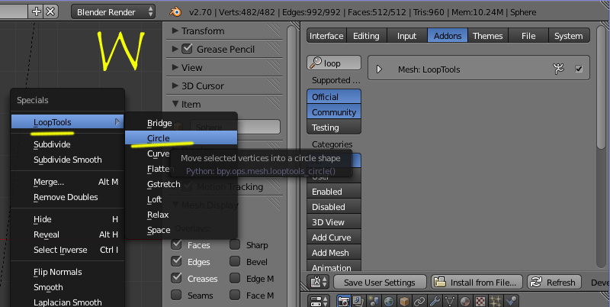Select Remove Doubles in the Specials menu
610x307 pixels.
67,197
